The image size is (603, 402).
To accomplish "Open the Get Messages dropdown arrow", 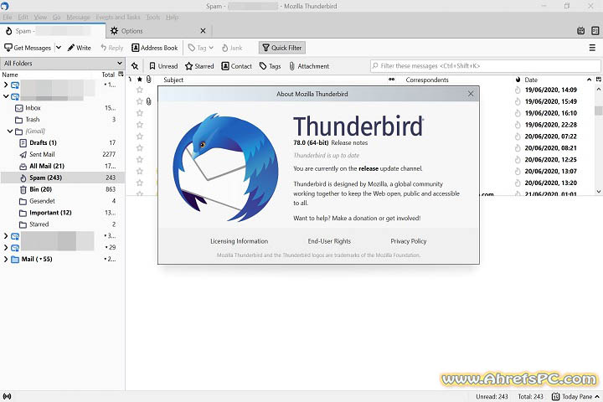I will click(x=59, y=48).
